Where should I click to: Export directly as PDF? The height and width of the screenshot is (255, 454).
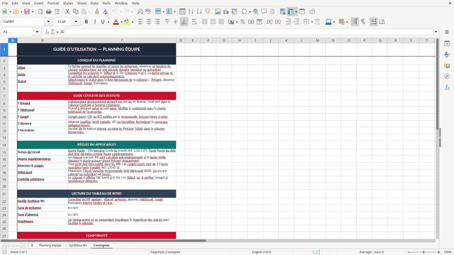point(40,12)
